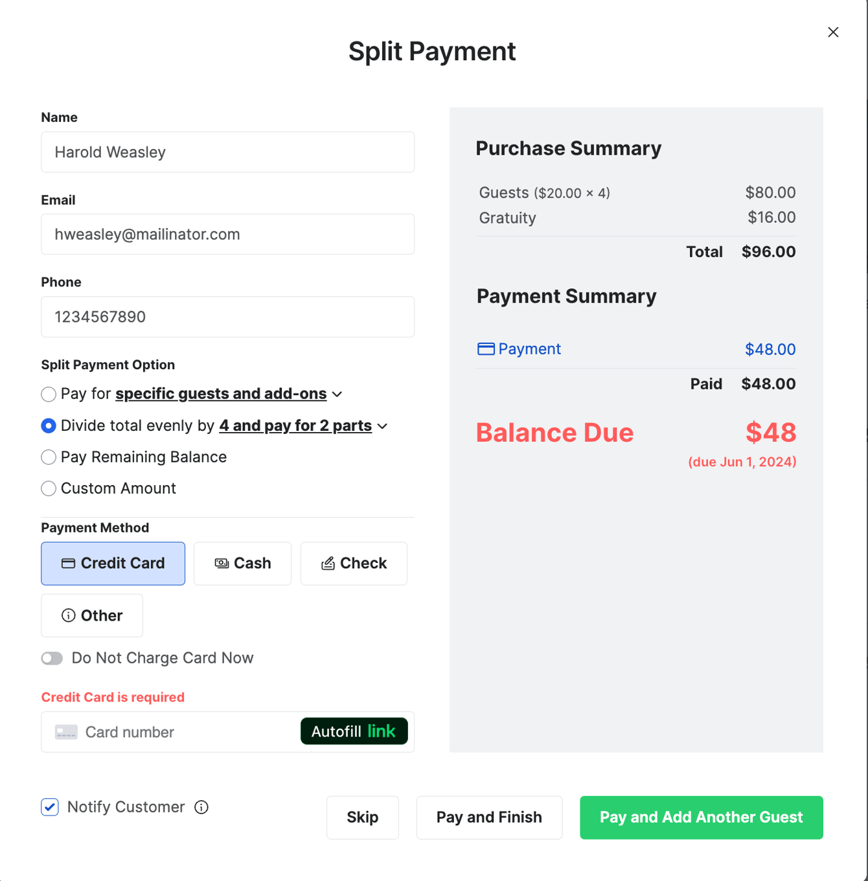868x881 pixels.
Task: Click the info icon beside Notify Customer
Action: (x=201, y=807)
